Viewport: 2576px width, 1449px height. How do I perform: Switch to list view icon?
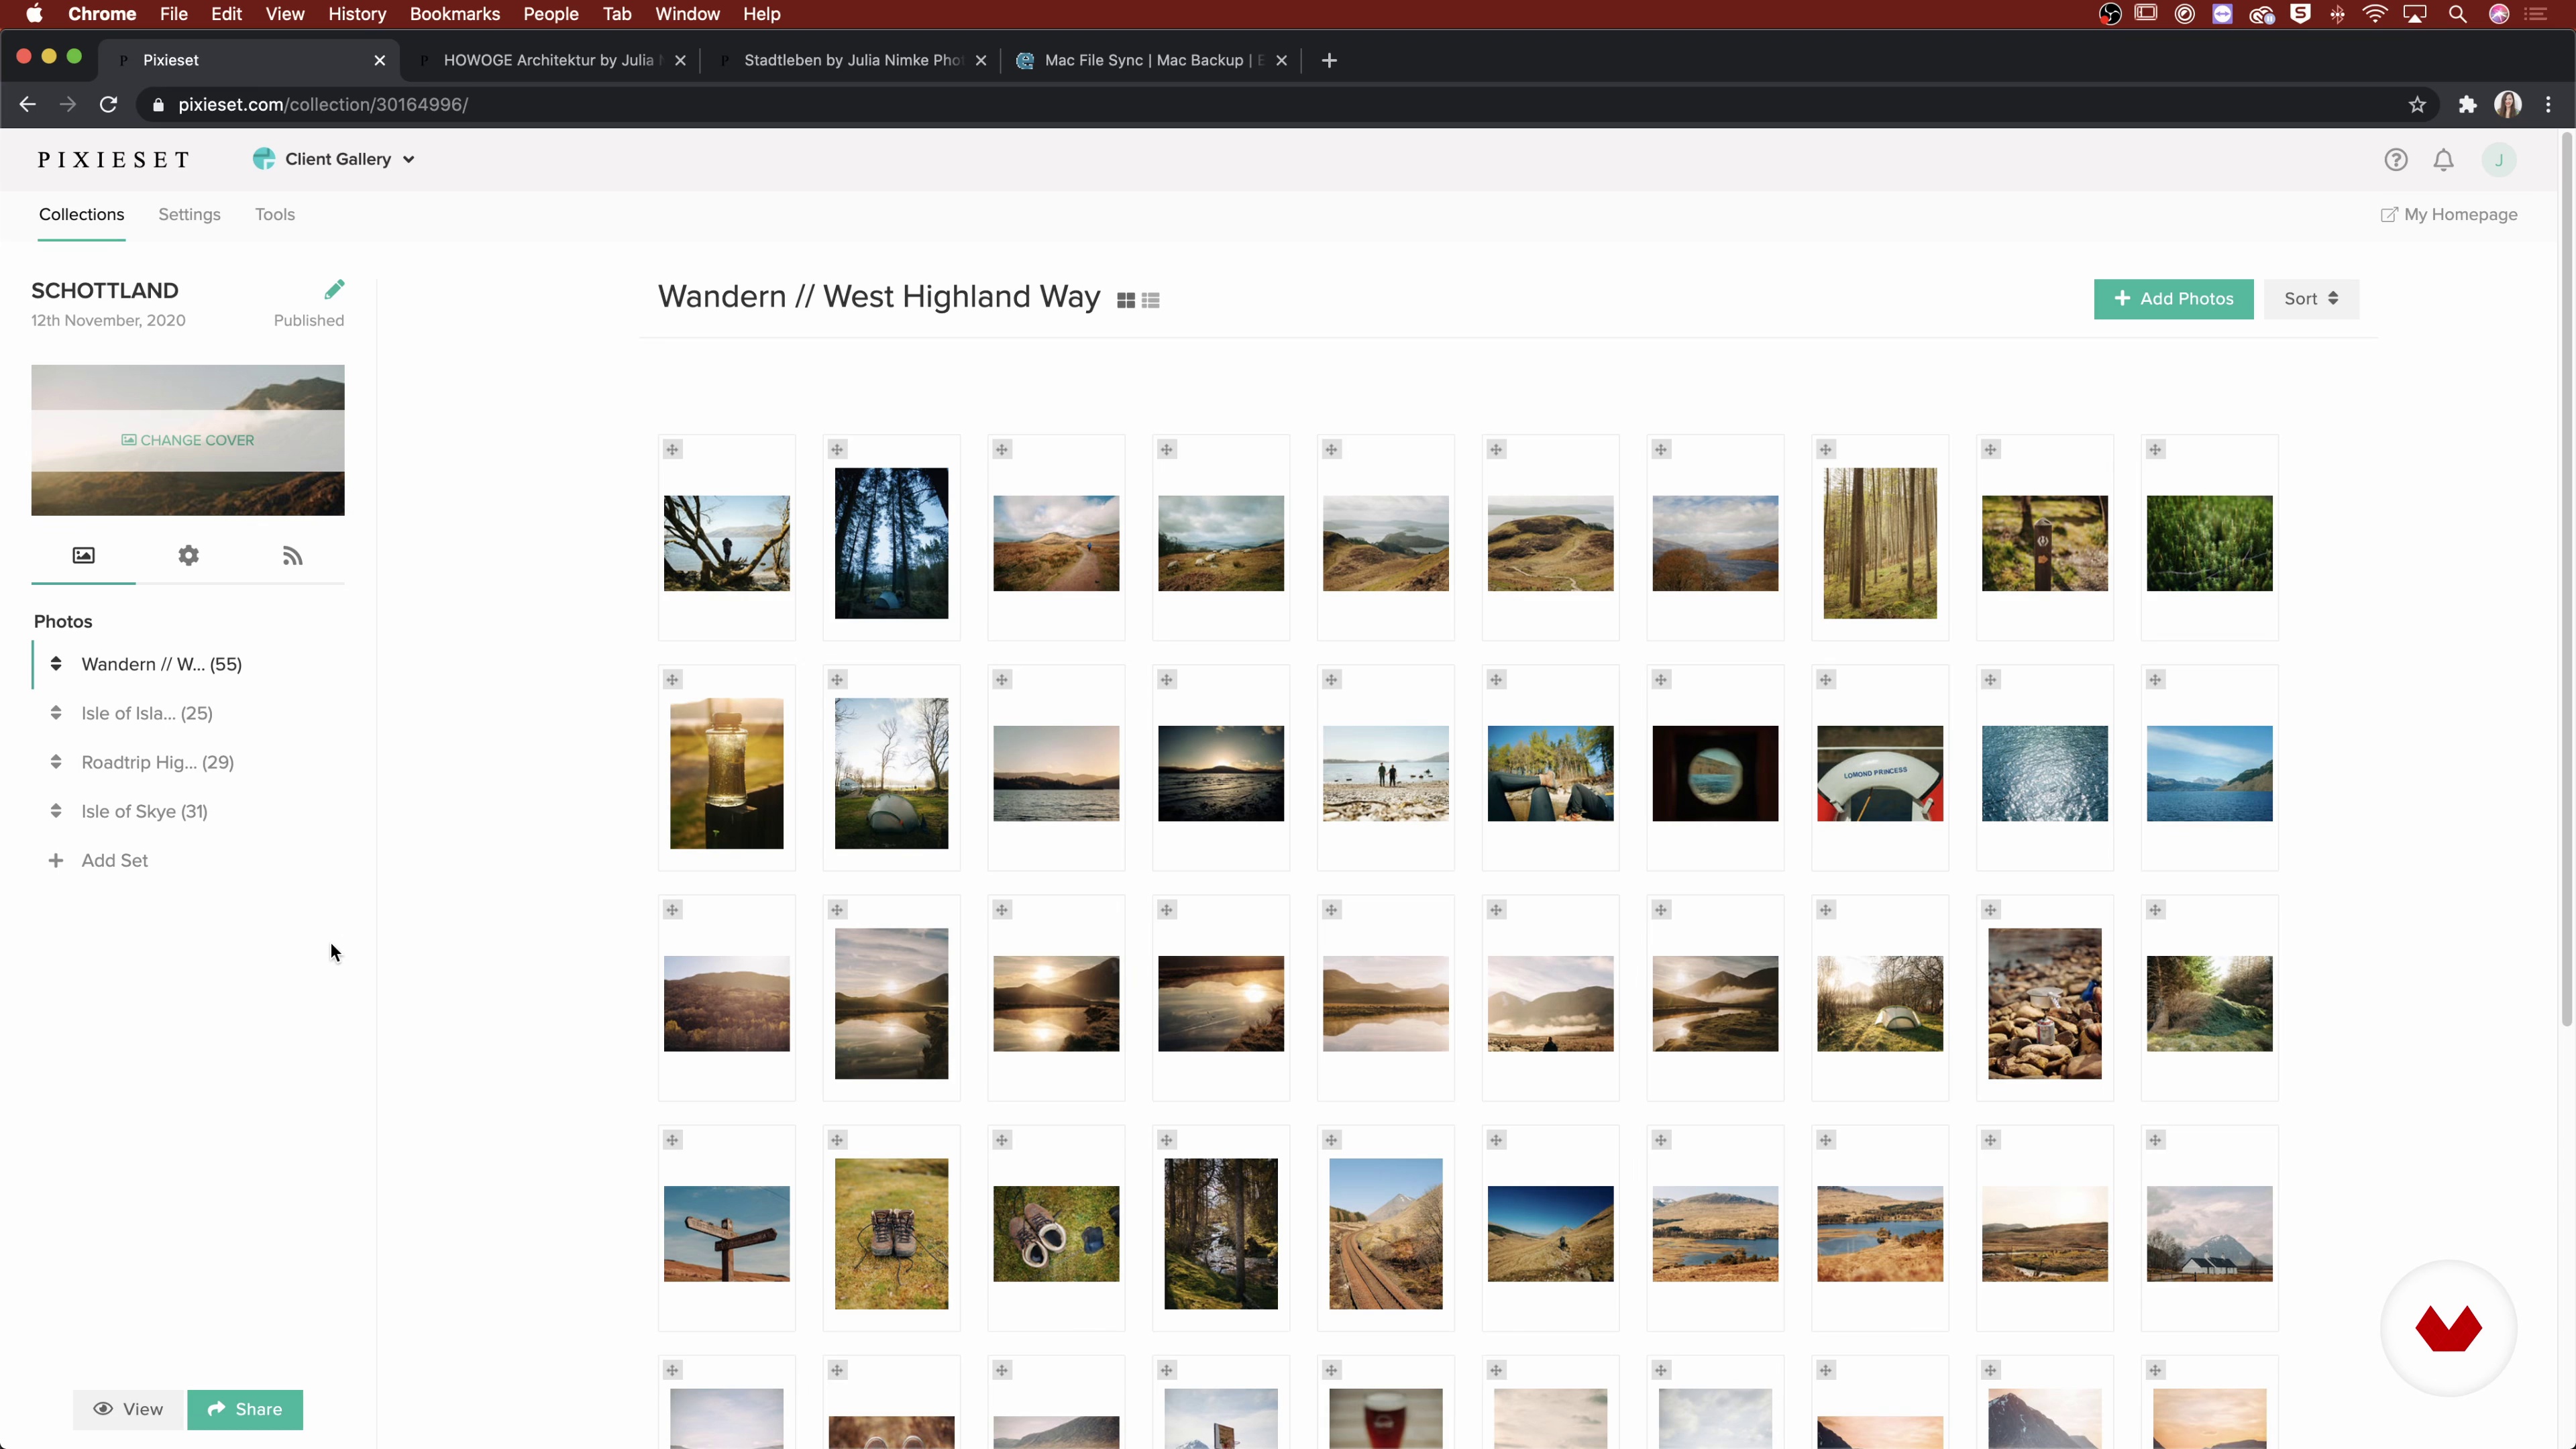point(1151,300)
